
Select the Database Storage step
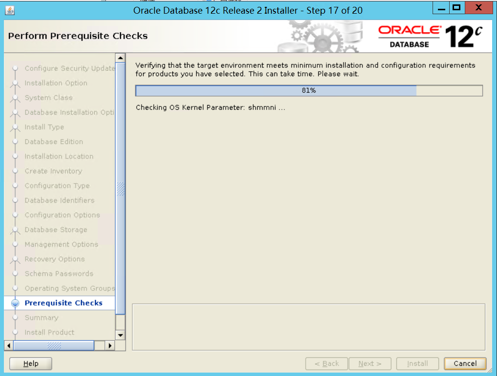(56, 230)
